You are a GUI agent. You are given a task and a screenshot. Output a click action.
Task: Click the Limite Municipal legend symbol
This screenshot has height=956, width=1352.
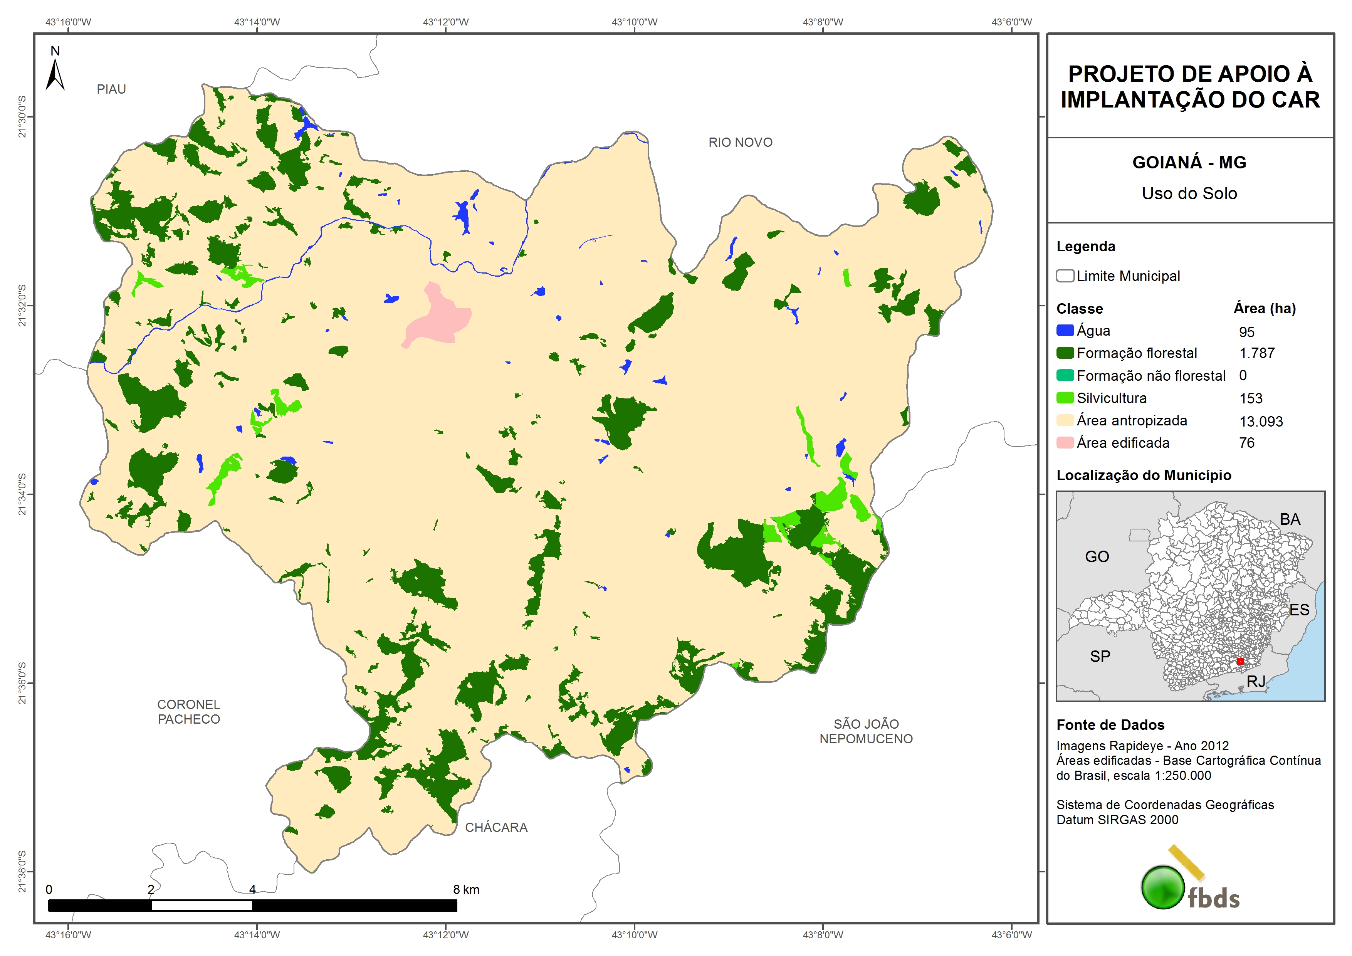1065,276
